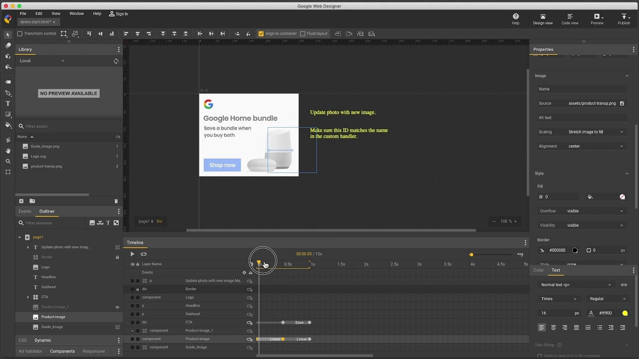Select the Tag tool

pyautogui.click(x=7, y=82)
